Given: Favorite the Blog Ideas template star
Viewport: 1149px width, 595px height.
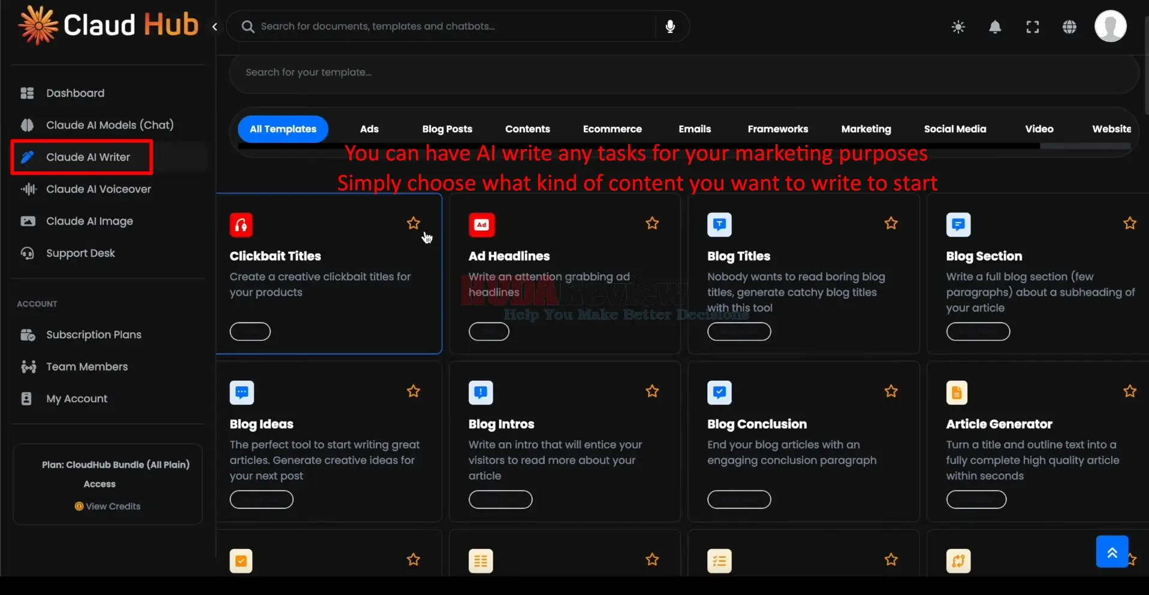Looking at the screenshot, I should pos(413,391).
